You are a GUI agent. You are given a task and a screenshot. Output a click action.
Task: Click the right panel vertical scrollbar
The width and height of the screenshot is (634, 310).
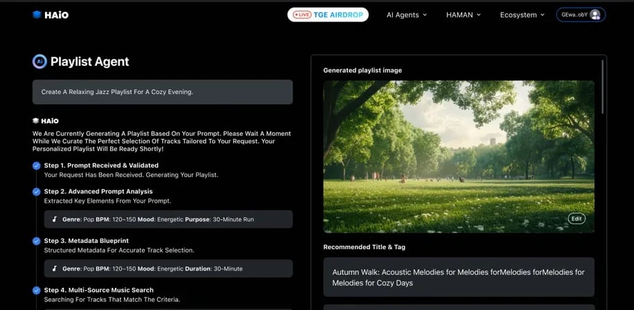(x=603, y=86)
